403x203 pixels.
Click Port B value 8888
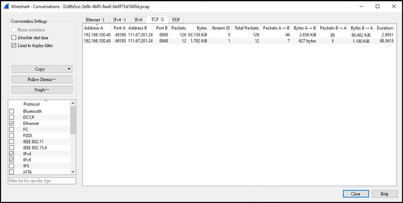[163, 35]
